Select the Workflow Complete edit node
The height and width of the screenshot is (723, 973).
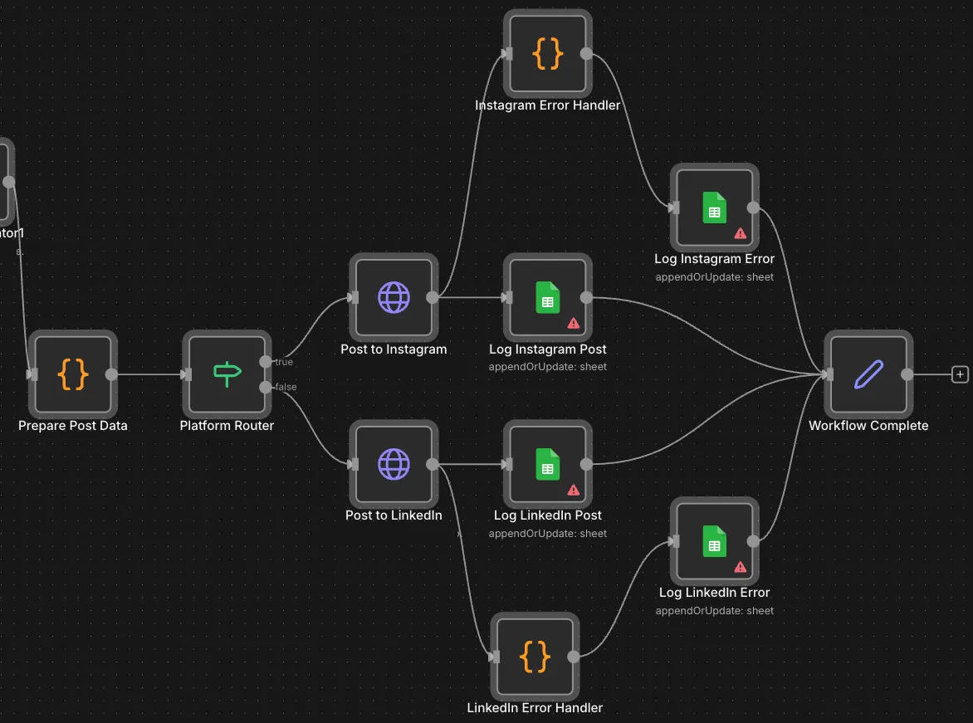[x=868, y=374]
